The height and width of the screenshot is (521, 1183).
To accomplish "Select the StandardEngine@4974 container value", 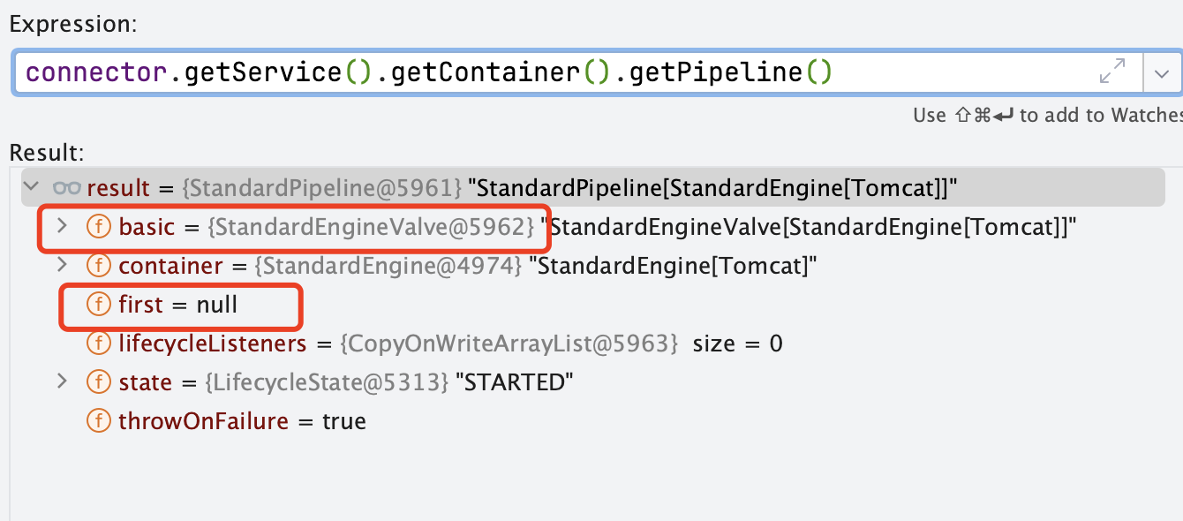I will [x=388, y=266].
